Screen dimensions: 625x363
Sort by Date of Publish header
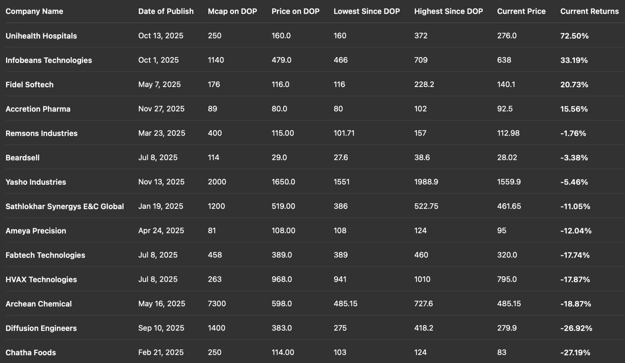166,11
